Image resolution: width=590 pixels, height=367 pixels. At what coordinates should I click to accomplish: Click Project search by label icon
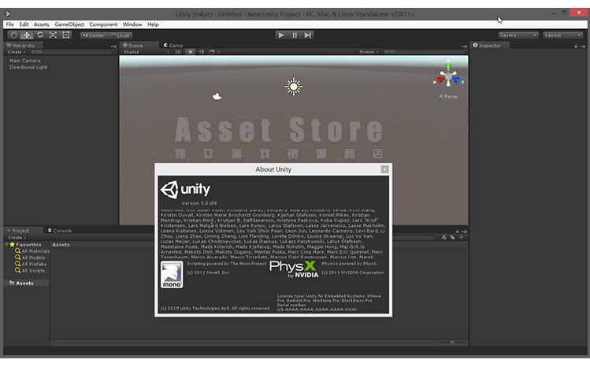[453, 238]
